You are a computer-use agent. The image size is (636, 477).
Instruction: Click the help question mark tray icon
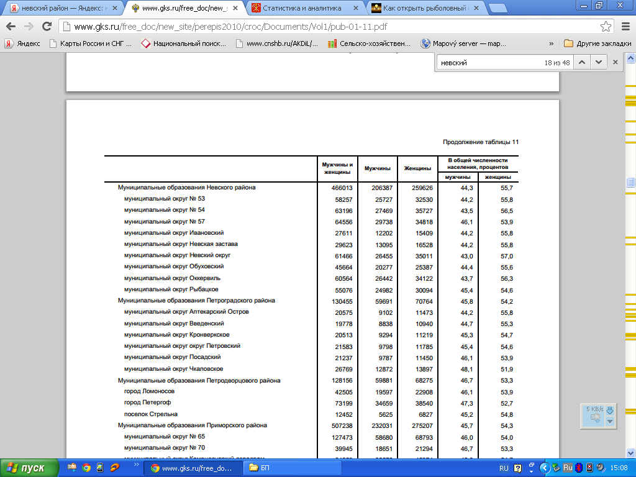pos(517,468)
